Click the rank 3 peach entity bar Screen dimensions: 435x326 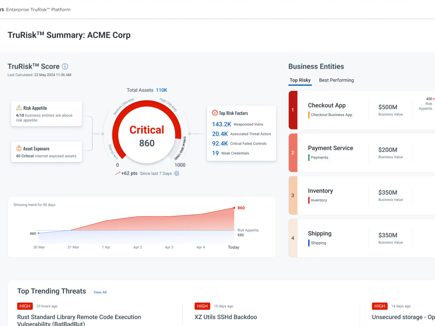click(293, 196)
